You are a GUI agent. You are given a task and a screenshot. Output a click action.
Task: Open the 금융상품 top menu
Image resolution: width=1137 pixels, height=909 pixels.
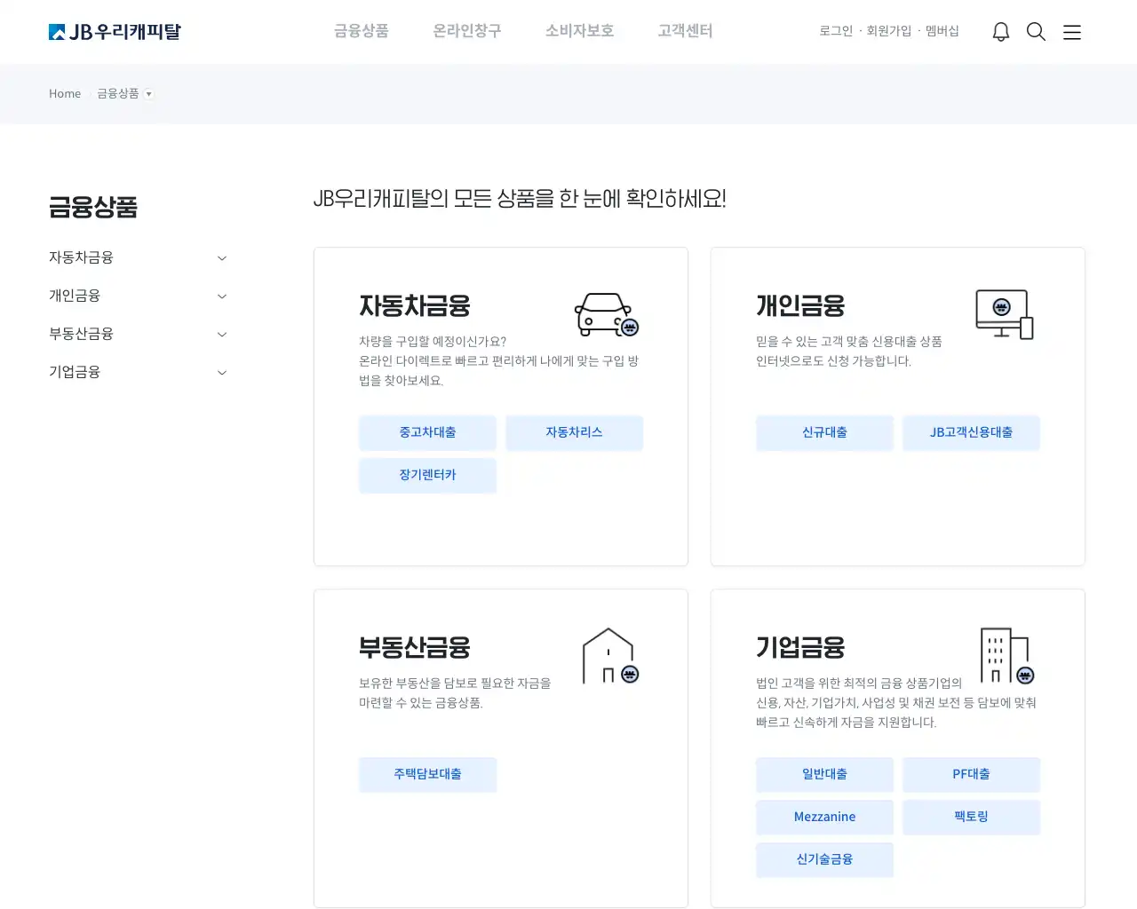362,31
